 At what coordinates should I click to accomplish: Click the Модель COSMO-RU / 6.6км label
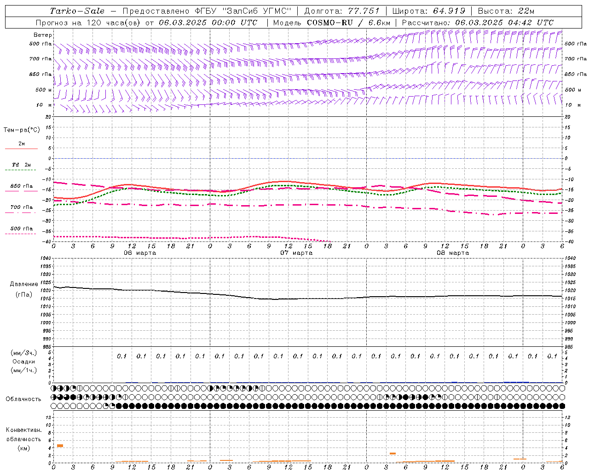(x=332, y=23)
